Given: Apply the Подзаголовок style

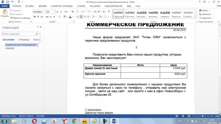Looking at the screenshot, I should click(x=176, y=14).
